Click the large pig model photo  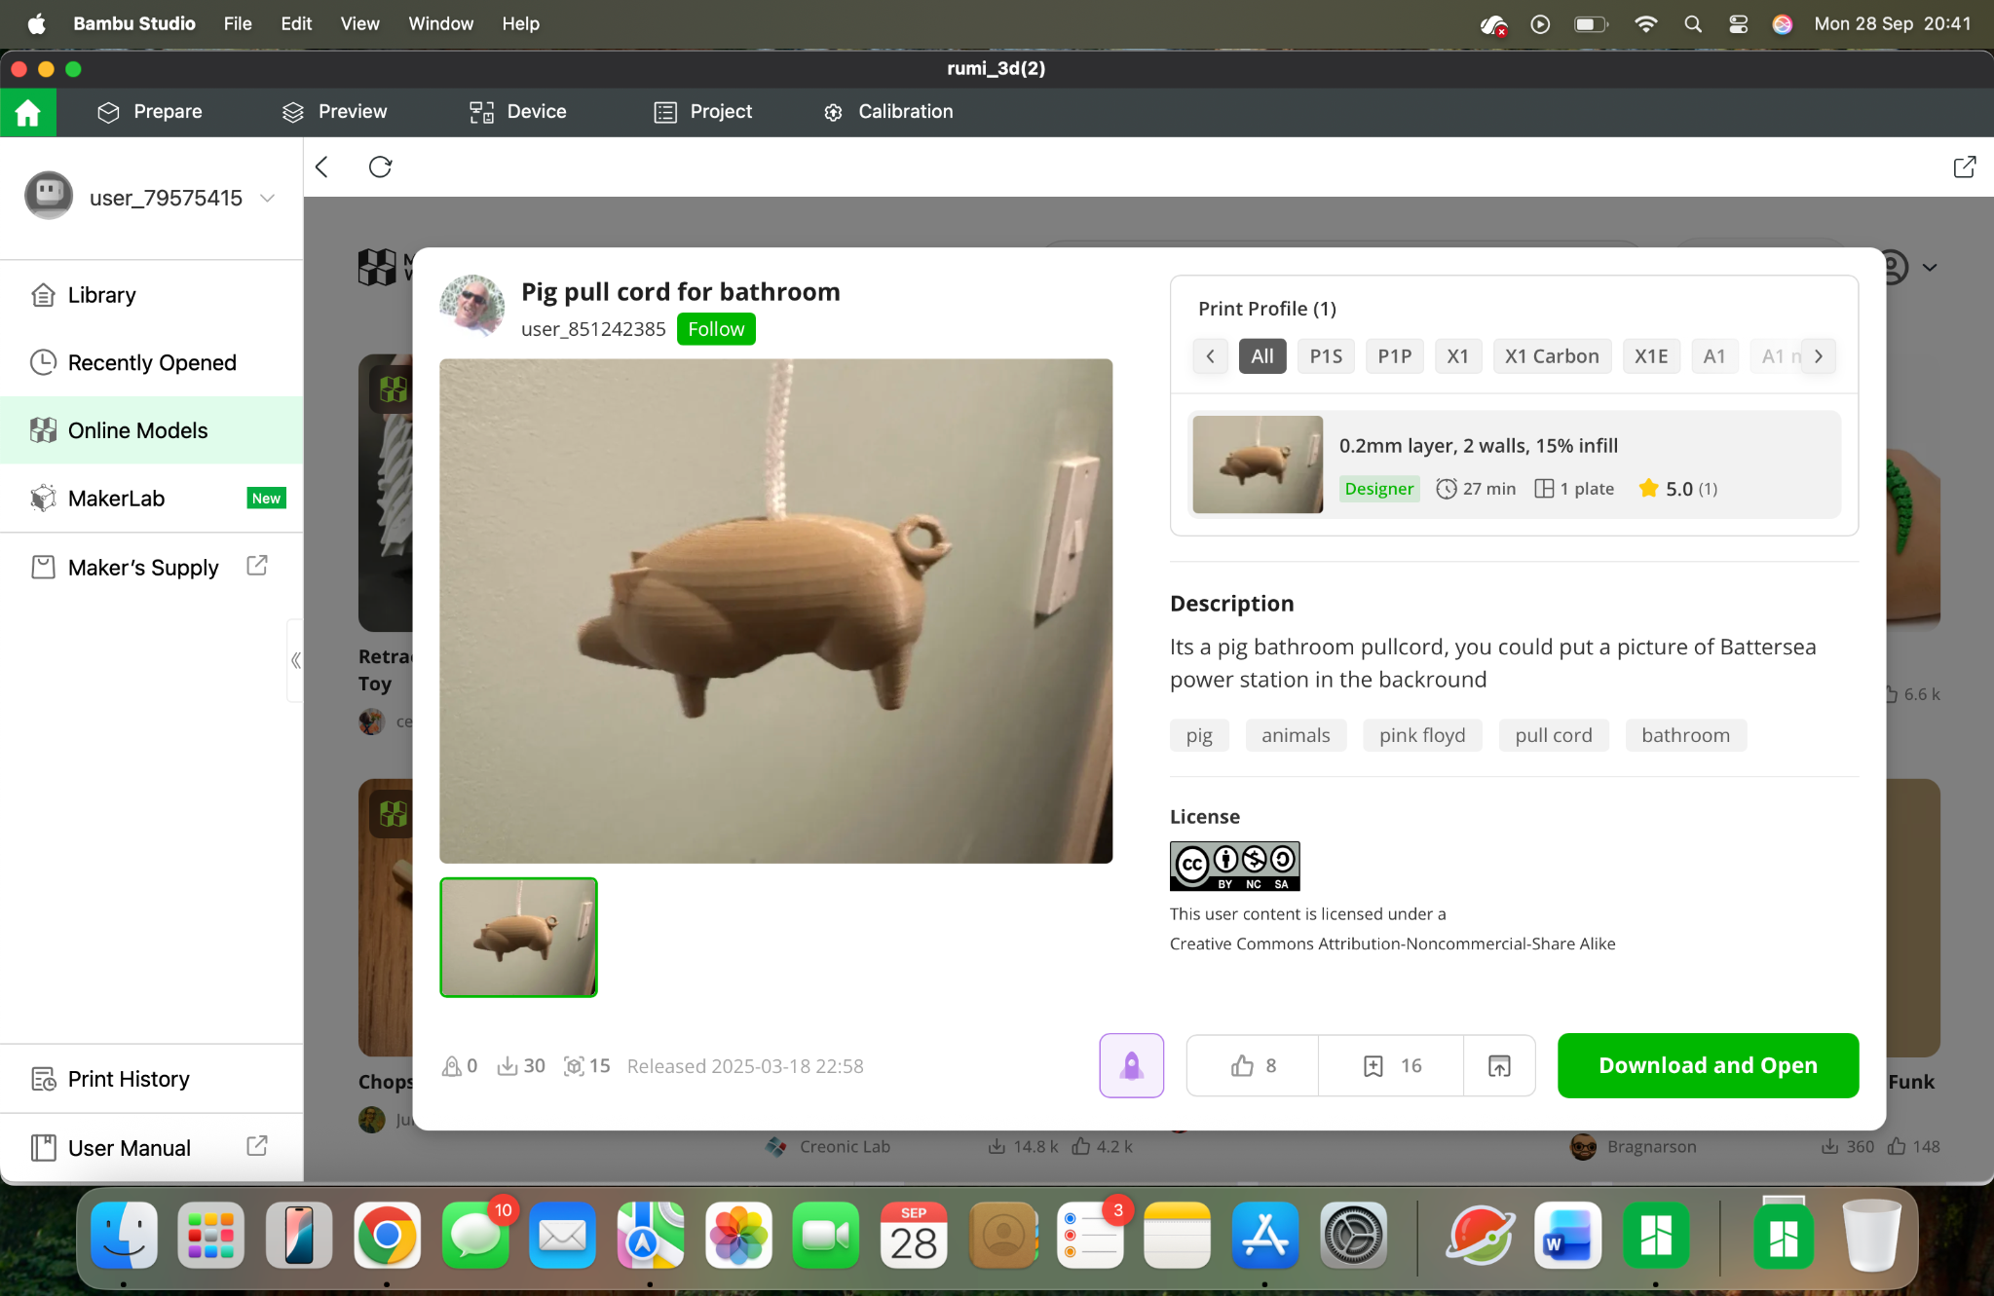tap(775, 611)
